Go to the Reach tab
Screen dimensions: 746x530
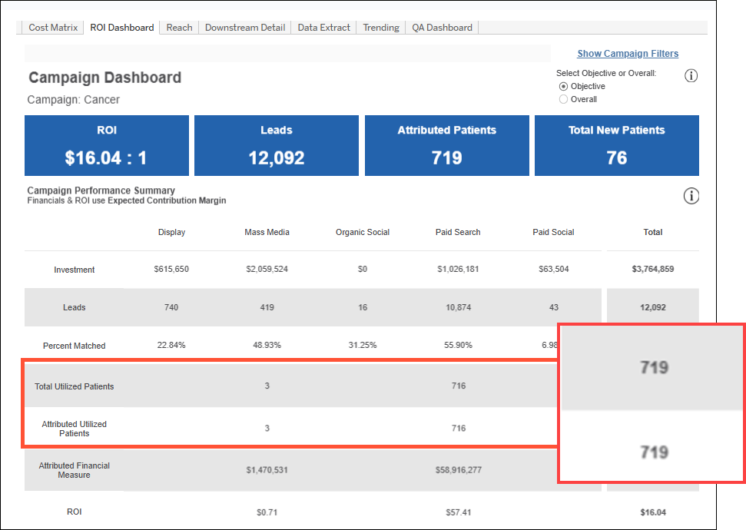pyautogui.click(x=179, y=28)
